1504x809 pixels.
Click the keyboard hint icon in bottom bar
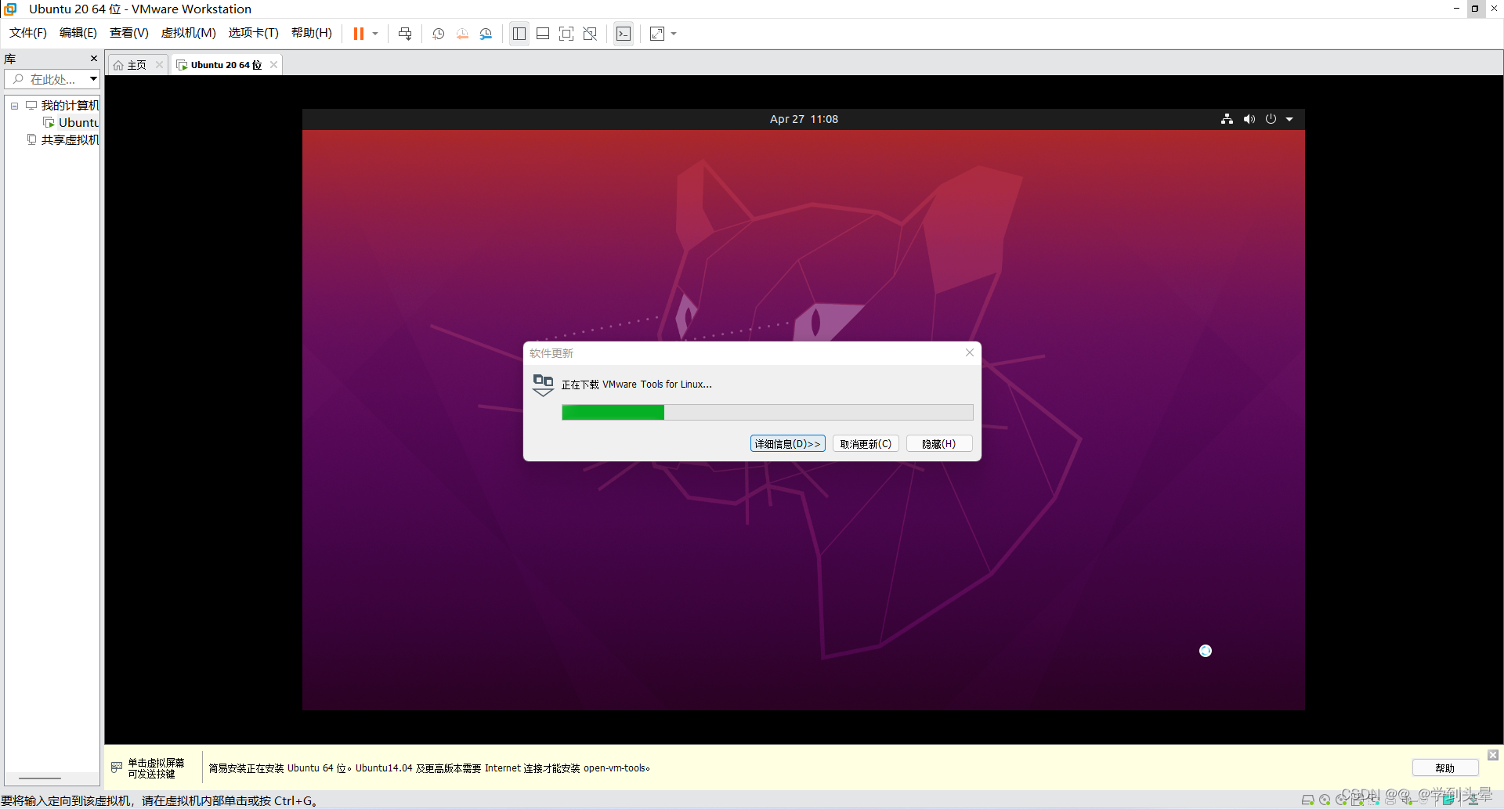(x=117, y=767)
